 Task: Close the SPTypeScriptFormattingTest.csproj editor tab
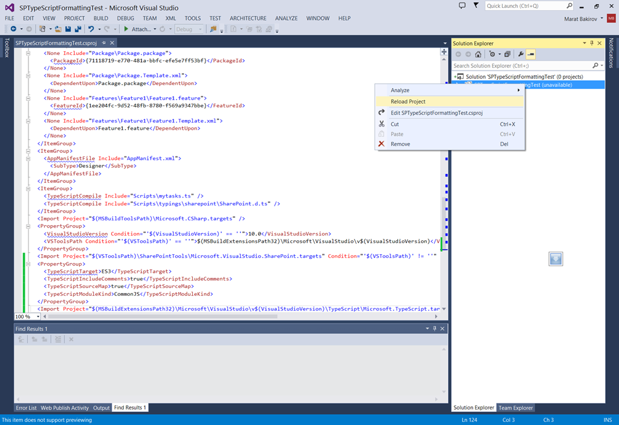(x=112, y=43)
